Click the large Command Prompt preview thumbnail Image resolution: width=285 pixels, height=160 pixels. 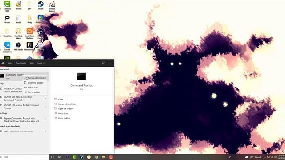tap(81, 76)
